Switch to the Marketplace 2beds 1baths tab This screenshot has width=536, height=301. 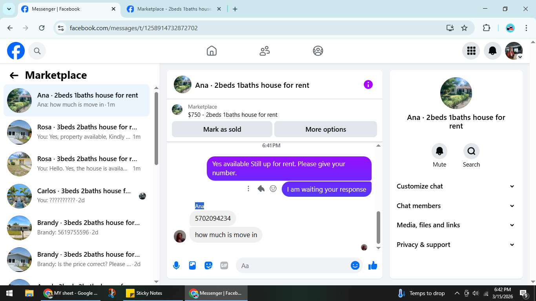175,9
